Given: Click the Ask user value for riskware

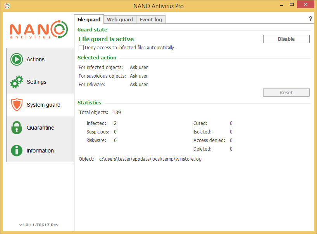Looking at the screenshot, I should [x=139, y=85].
